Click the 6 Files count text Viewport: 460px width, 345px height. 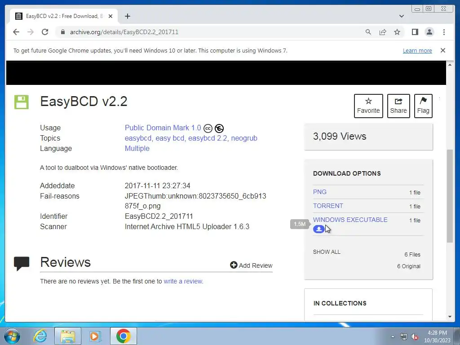pyautogui.click(x=412, y=255)
